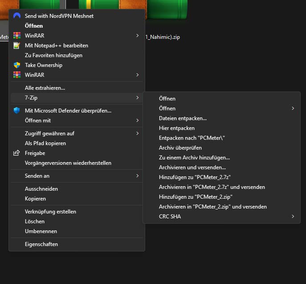Click the WinRAR icon below Take Ownership

(x=17, y=75)
